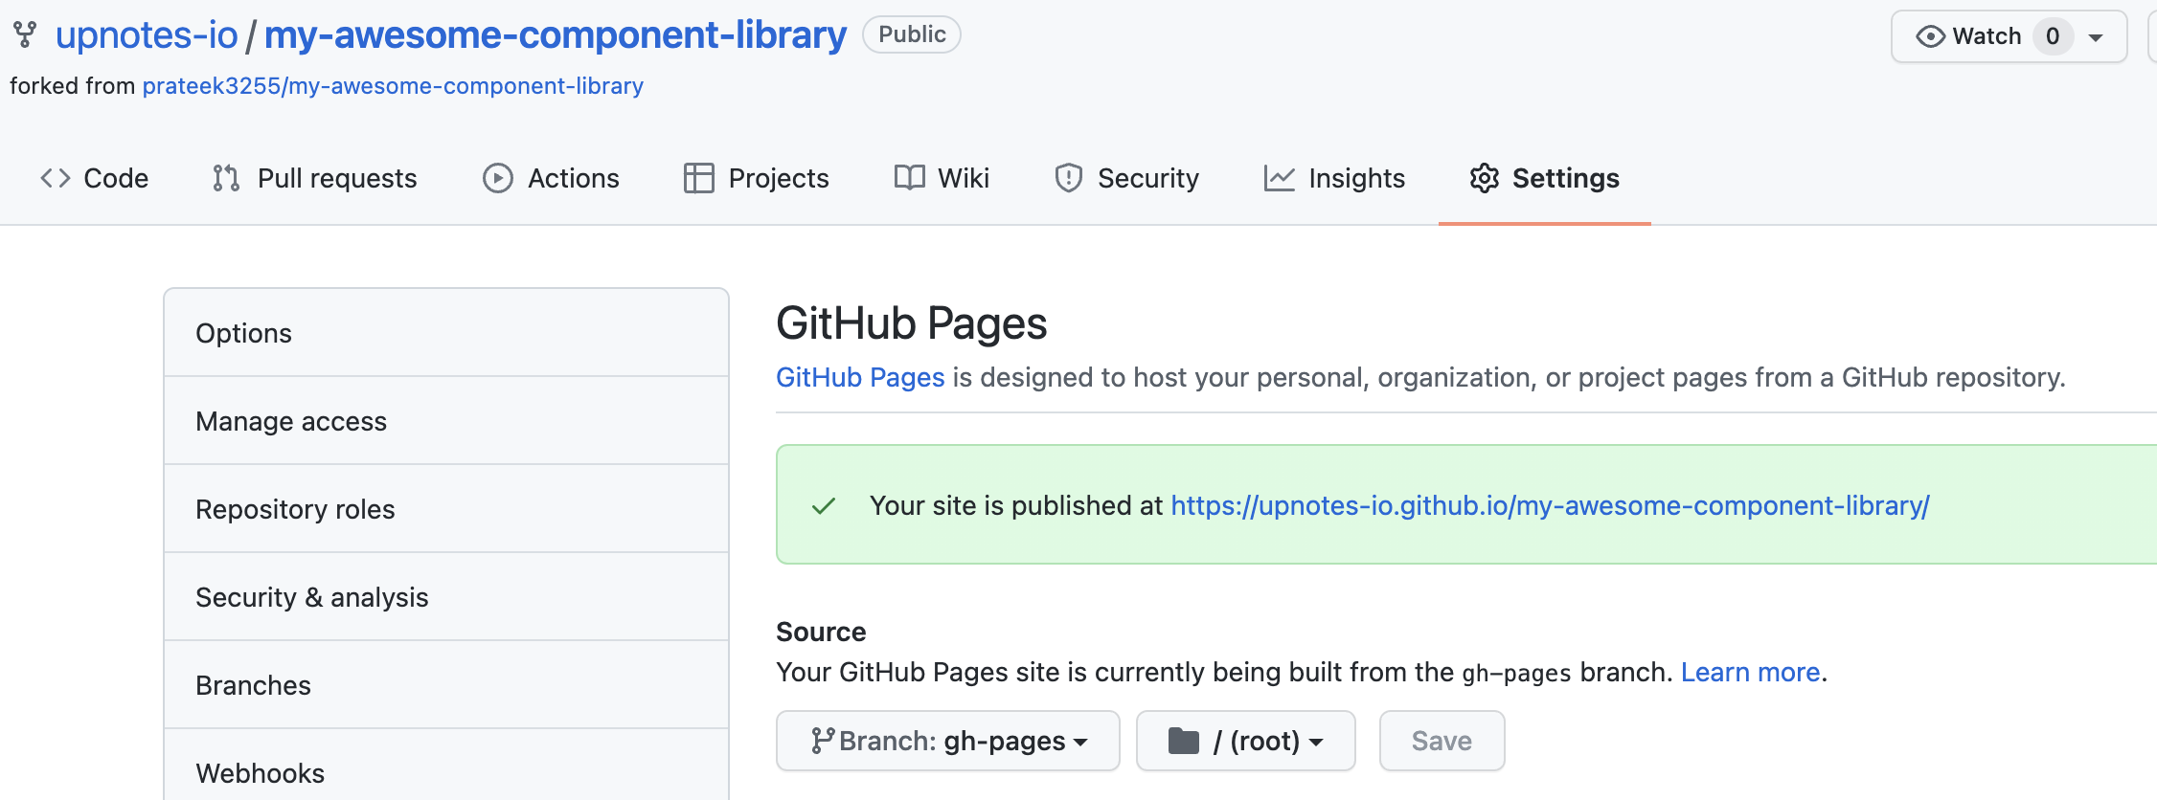
Task: Click the Insights graph icon
Action: click(1279, 178)
